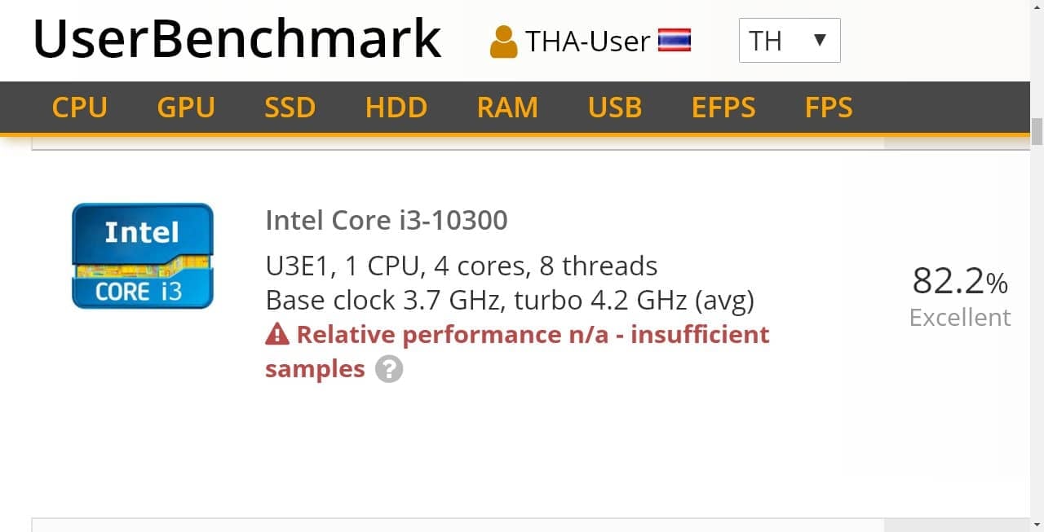Click the Intel Core i3 CPU logo
This screenshot has height=532, width=1044.
(x=142, y=256)
